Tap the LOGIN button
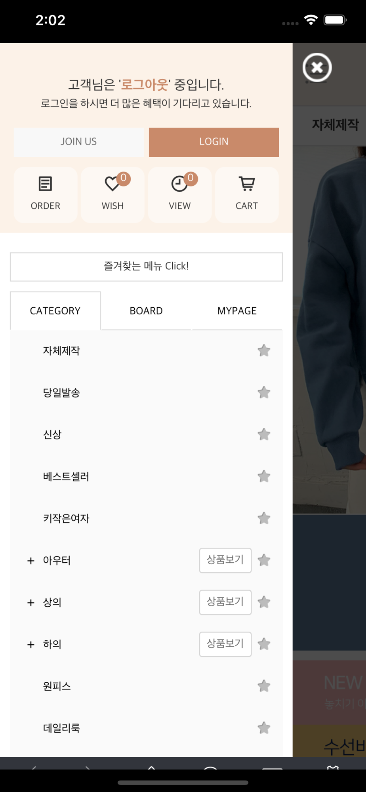Image resolution: width=366 pixels, height=792 pixels. pyautogui.click(x=214, y=142)
